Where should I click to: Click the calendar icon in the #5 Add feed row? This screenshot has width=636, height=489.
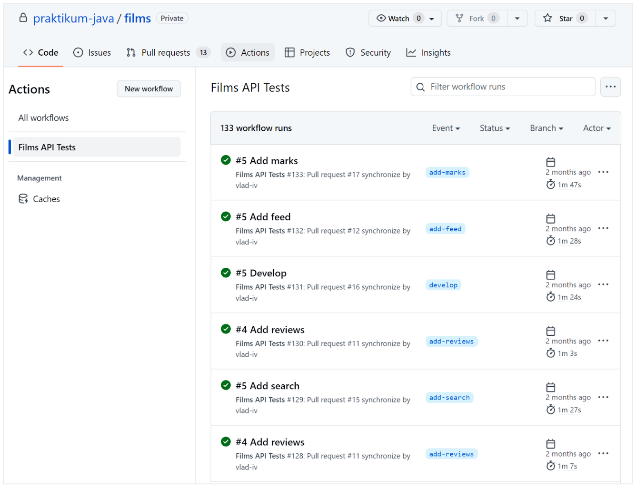click(x=551, y=219)
